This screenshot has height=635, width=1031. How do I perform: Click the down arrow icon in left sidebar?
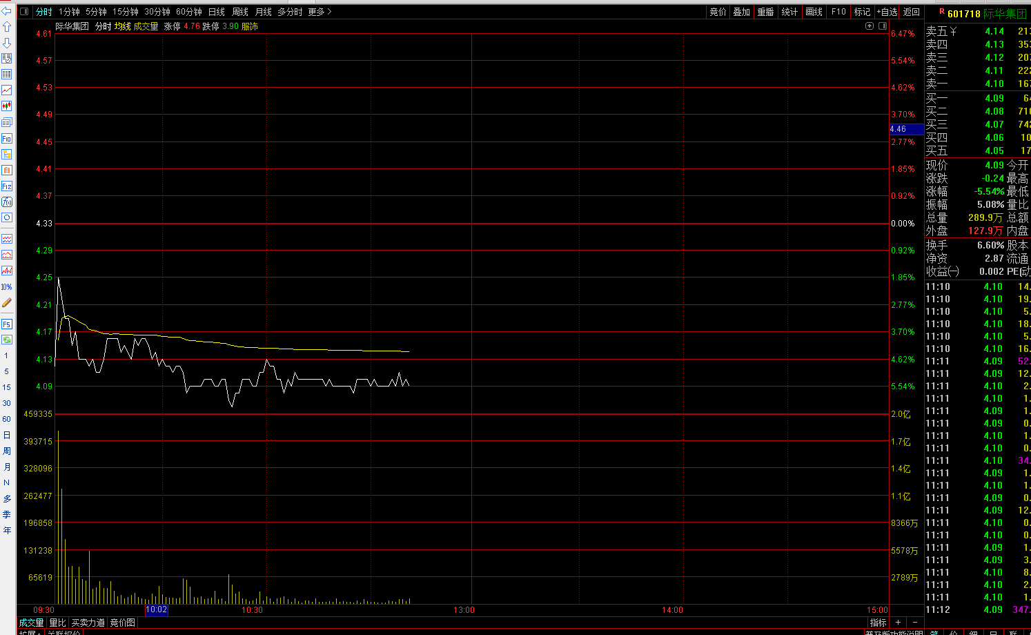[x=6, y=43]
